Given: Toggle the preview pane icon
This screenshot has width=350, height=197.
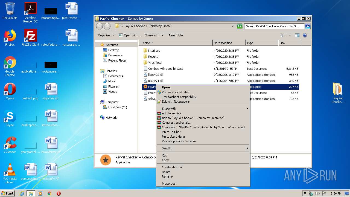Looking at the screenshot, I should 297,35.
